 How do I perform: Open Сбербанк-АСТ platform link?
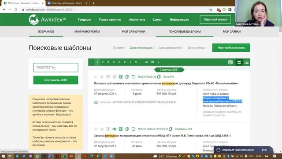pos(183,129)
